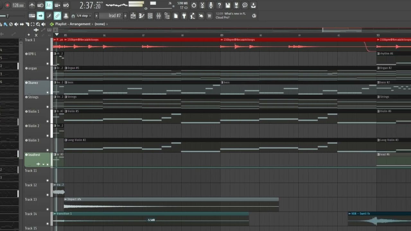
Task: Mute the organ track
Action: point(48,78)
